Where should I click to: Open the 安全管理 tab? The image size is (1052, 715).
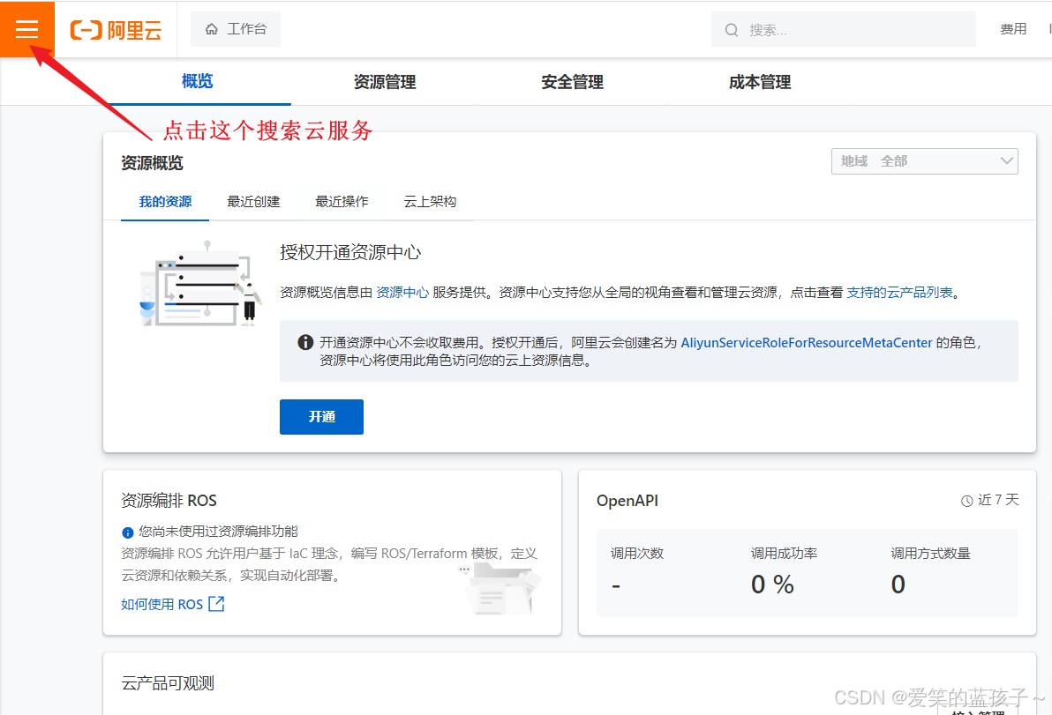572,82
